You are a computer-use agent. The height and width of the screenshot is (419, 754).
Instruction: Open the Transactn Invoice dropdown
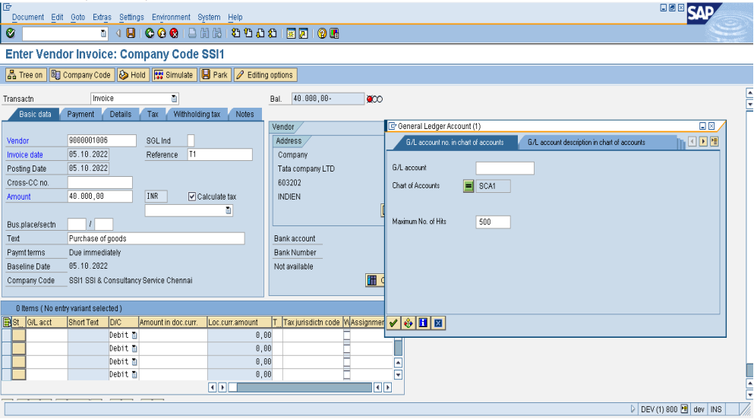pos(174,99)
